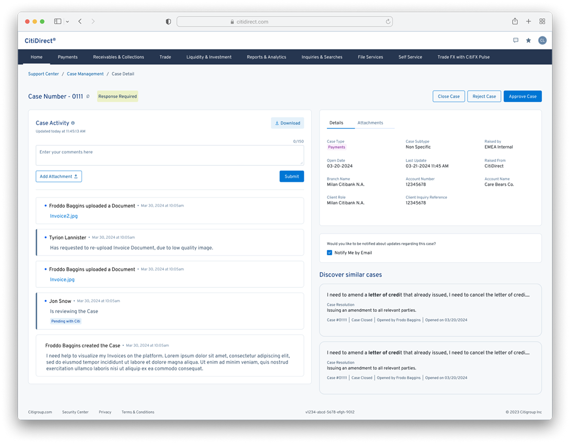Open Liquidity & Investment menu
Image resolution: width=570 pixels, height=444 pixels.
coord(209,57)
